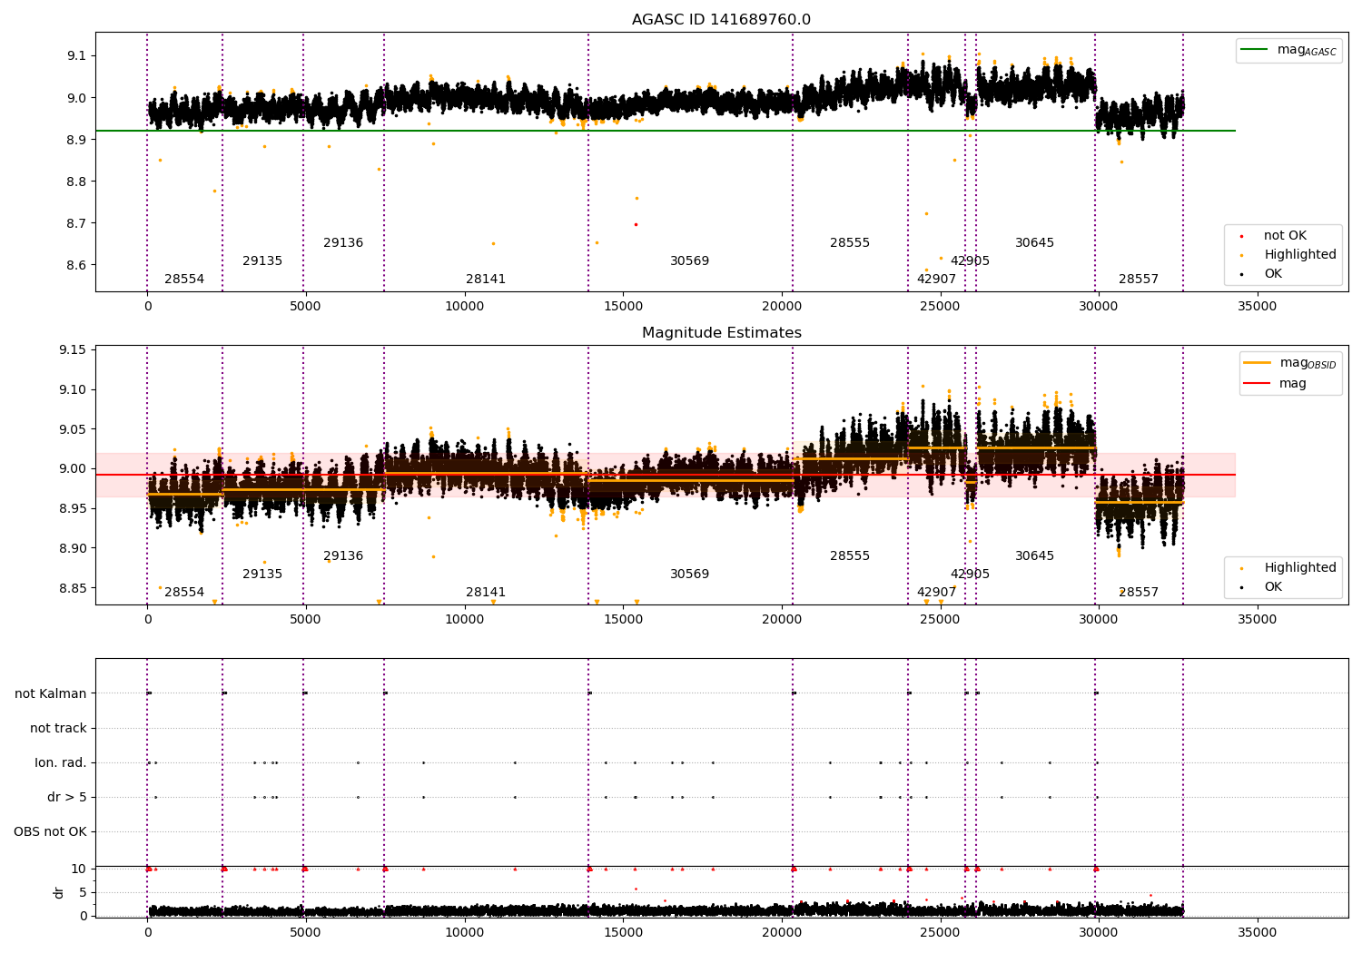Click the 'dr > 5' axis label
This screenshot has width=1362, height=953.
coord(67,797)
